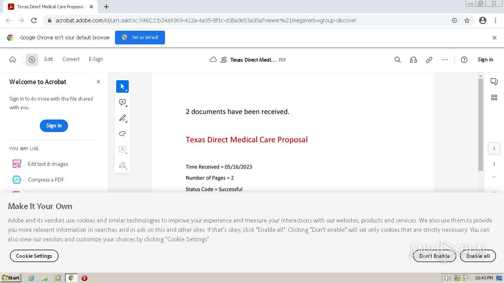Choose the Highlight pen tool

pos(122,118)
